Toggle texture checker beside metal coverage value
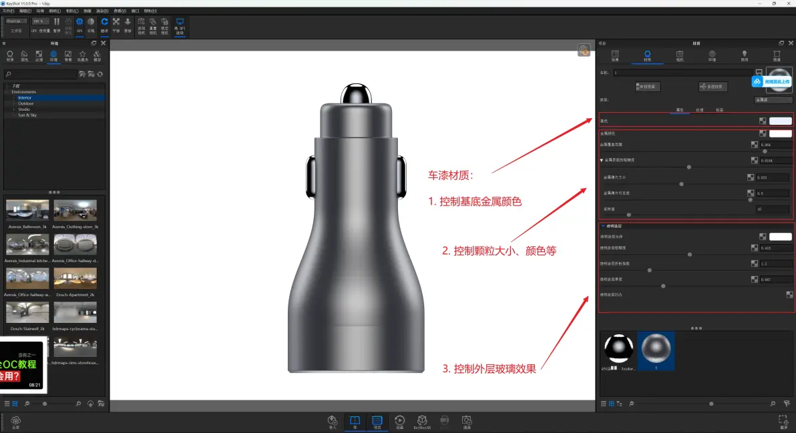This screenshot has width=796, height=433. point(755,145)
